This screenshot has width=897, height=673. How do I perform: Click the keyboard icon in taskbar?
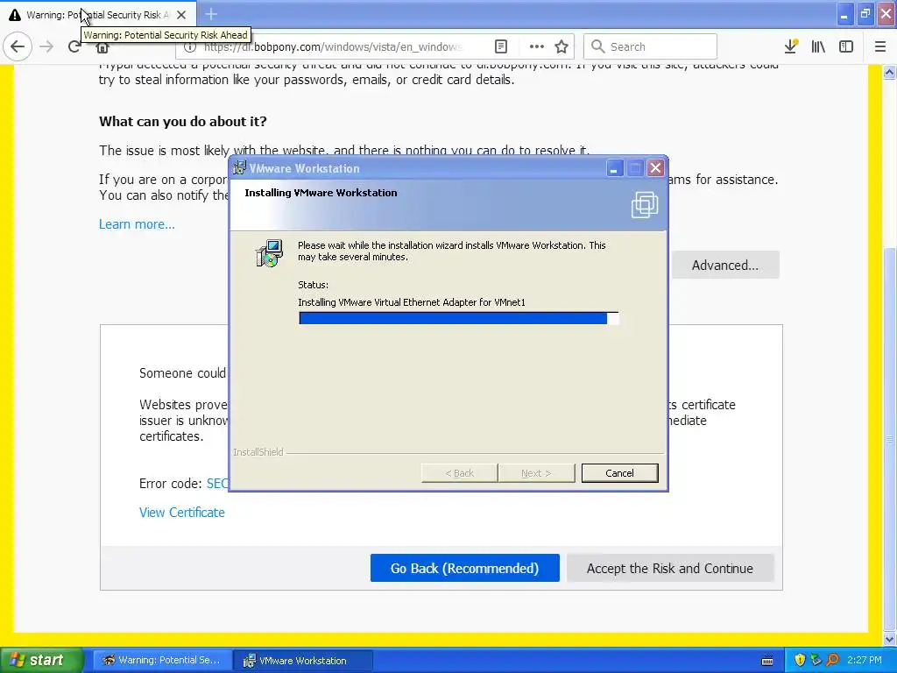[x=767, y=661]
